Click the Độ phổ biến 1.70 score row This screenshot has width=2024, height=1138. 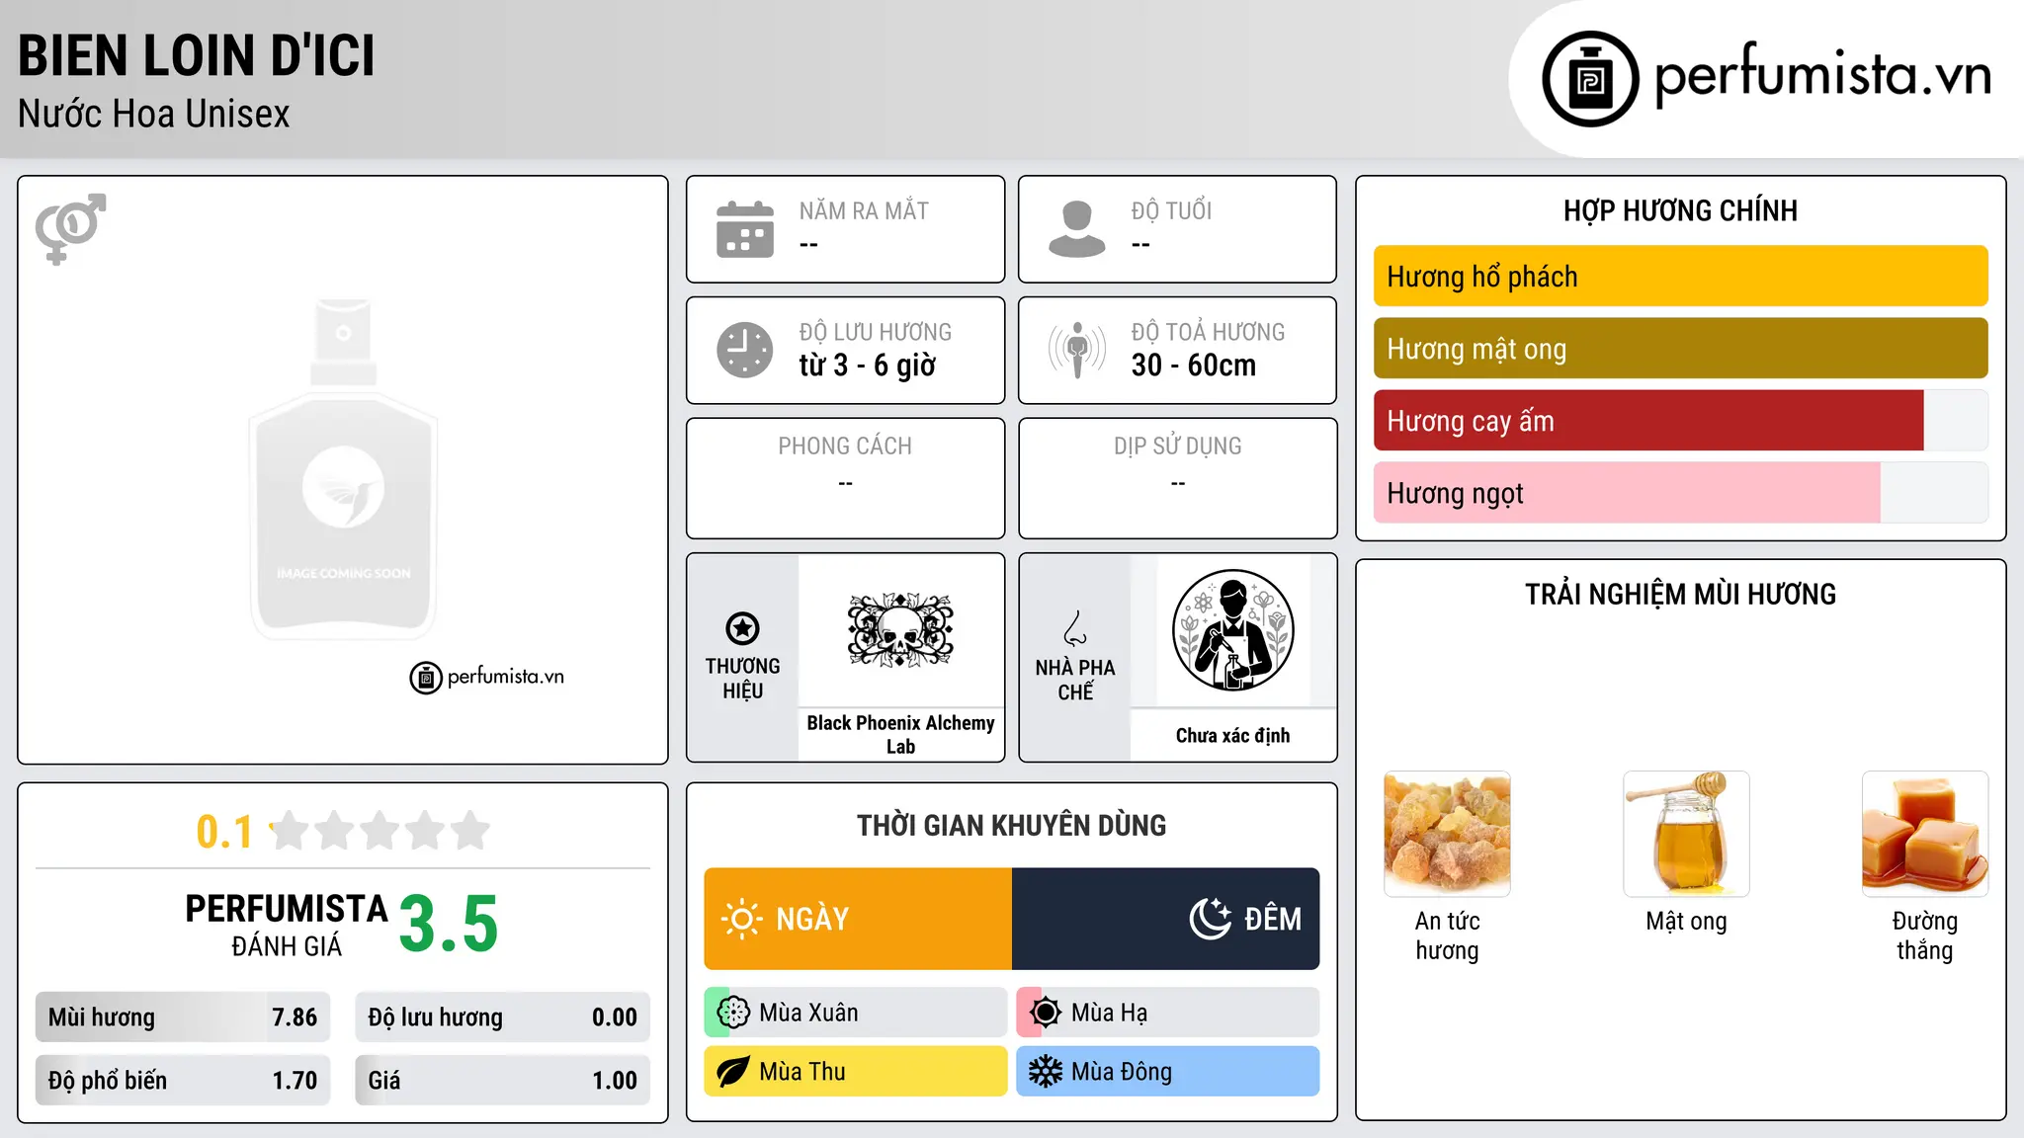pyautogui.click(x=183, y=1081)
